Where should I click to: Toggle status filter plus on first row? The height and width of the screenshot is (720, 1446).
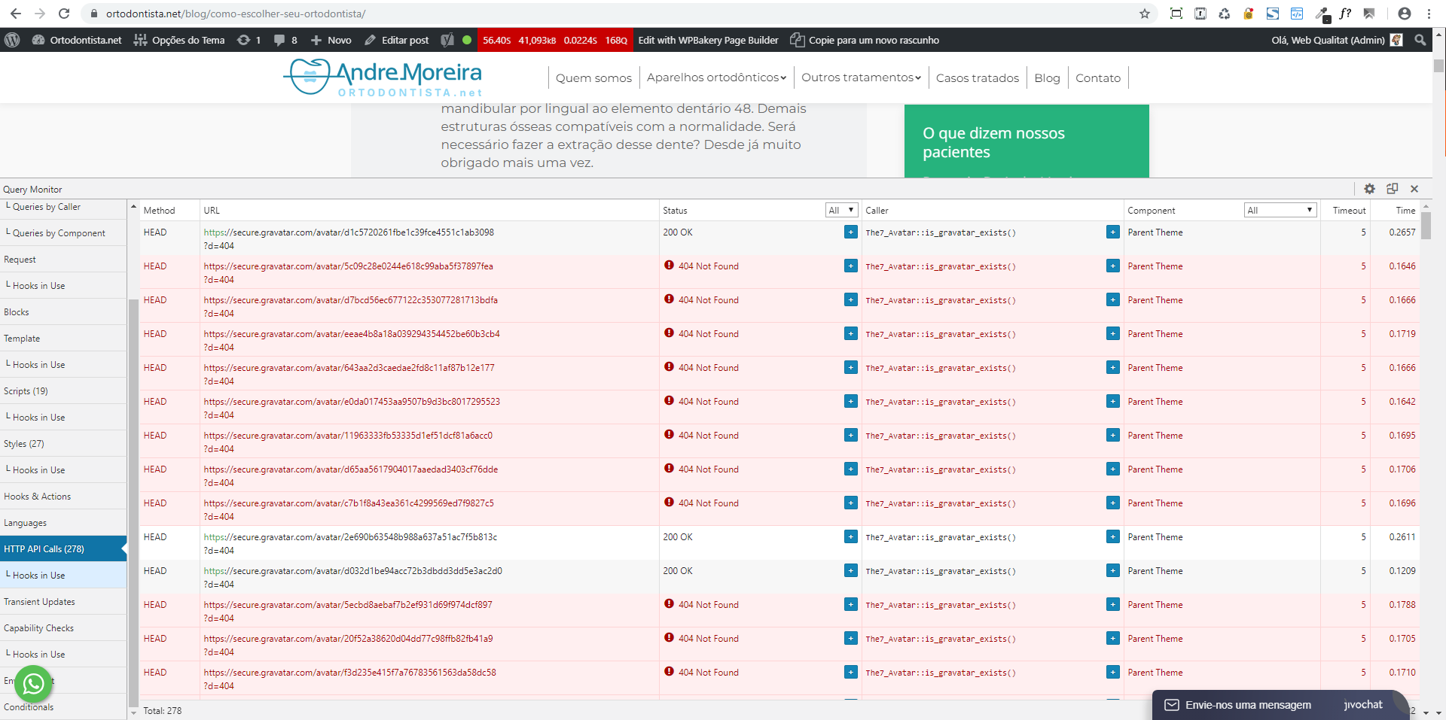pos(850,232)
